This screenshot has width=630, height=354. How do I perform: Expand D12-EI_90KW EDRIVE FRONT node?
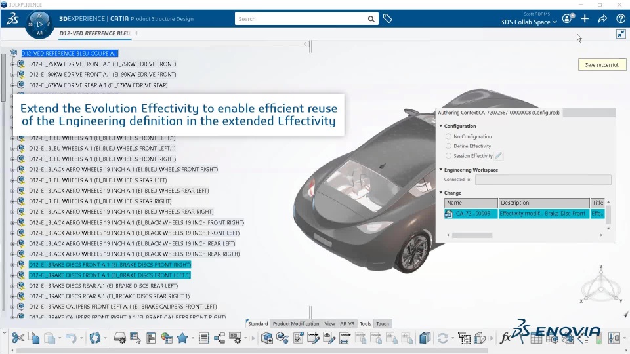12,74
